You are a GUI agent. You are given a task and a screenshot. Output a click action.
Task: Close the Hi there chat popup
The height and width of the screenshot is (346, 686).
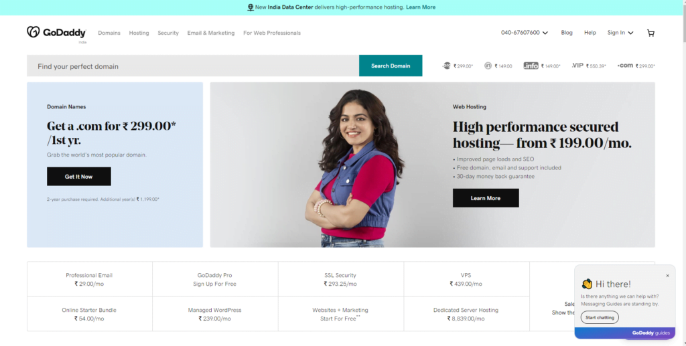668,276
